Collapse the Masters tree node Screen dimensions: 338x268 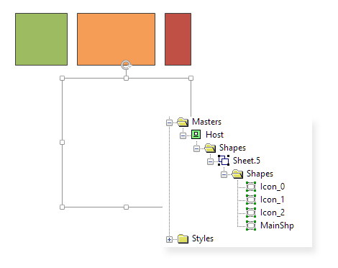click(169, 122)
